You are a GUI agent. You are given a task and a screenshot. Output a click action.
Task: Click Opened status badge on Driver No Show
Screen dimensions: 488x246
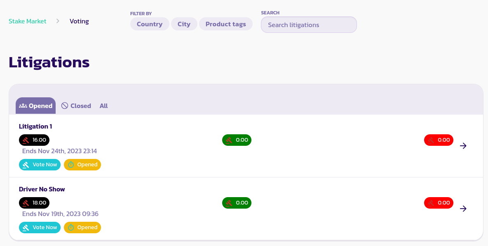coord(82,228)
